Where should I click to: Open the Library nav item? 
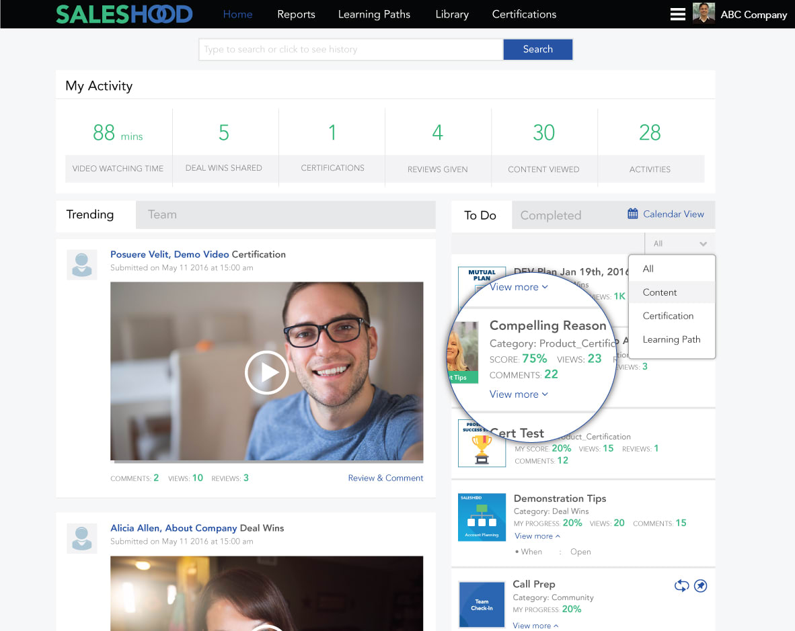tap(452, 14)
